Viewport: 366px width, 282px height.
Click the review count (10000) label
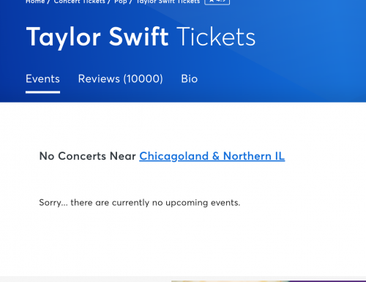tap(143, 79)
